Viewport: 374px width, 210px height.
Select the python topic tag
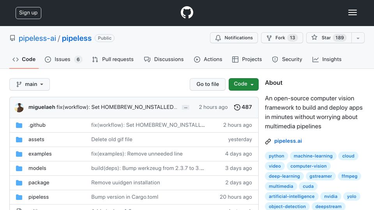(x=277, y=156)
